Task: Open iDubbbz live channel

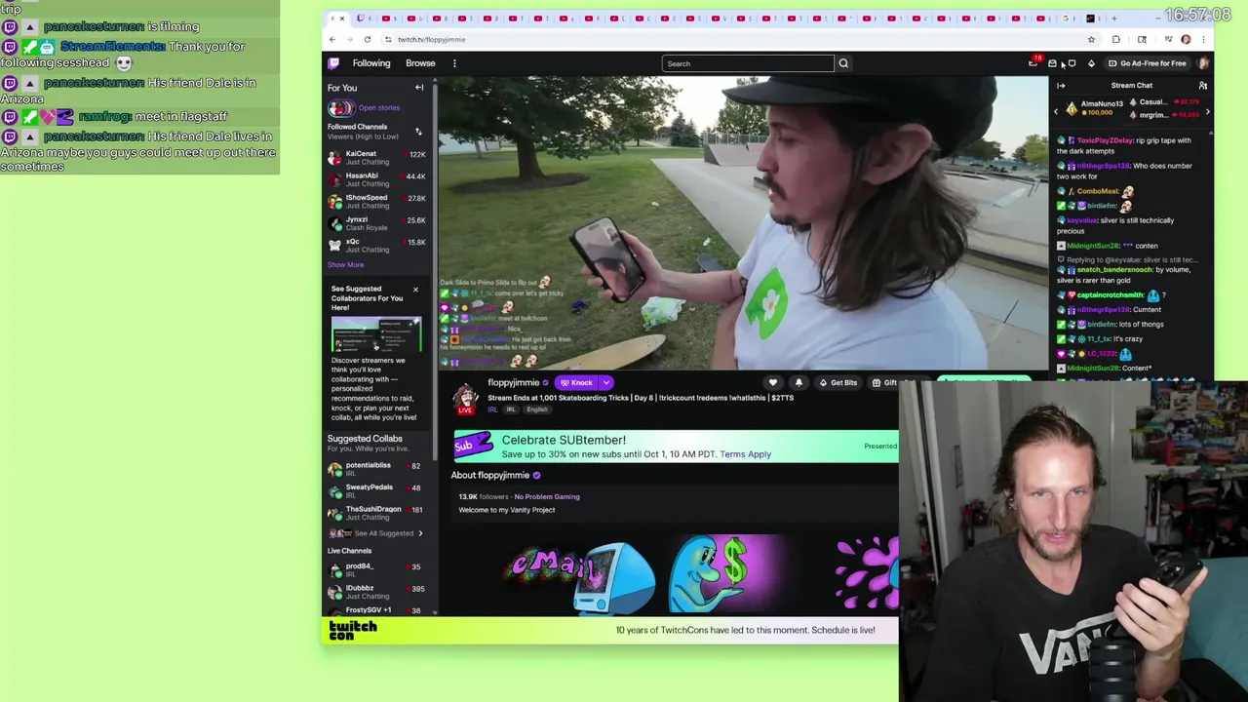Action: tap(376, 592)
